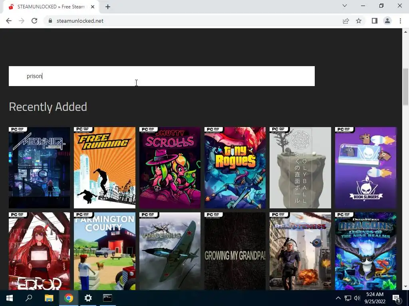This screenshot has height=306, width=409.
Task: Close the STEAMUNLOCKED tab
Action: point(93,7)
